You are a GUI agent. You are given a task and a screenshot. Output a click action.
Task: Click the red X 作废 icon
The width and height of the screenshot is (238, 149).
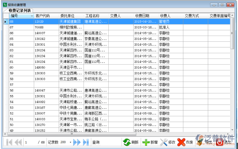coord(181,142)
